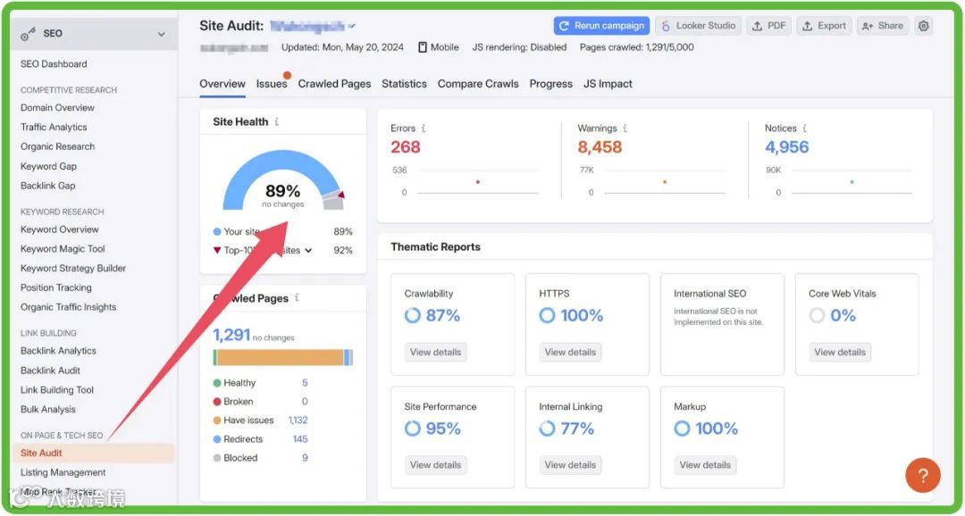Screen dimensions: 965x516
Task: Click the info icon next to Notices
Action: point(804,128)
